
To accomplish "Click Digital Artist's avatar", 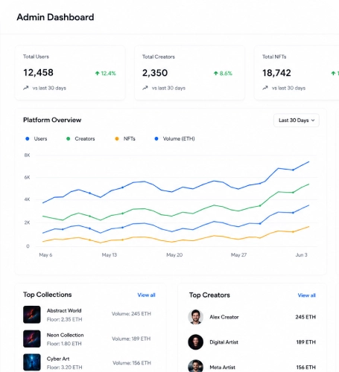I will pyautogui.click(x=196, y=342).
